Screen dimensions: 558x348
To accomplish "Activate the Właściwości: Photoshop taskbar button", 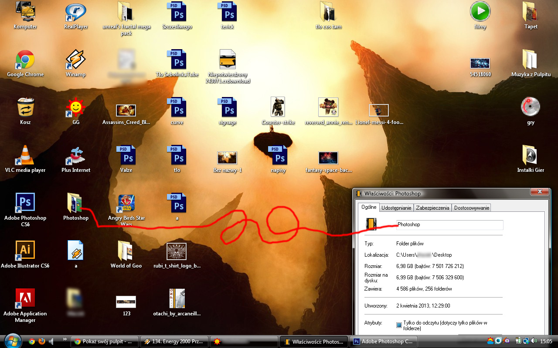I will click(314, 341).
